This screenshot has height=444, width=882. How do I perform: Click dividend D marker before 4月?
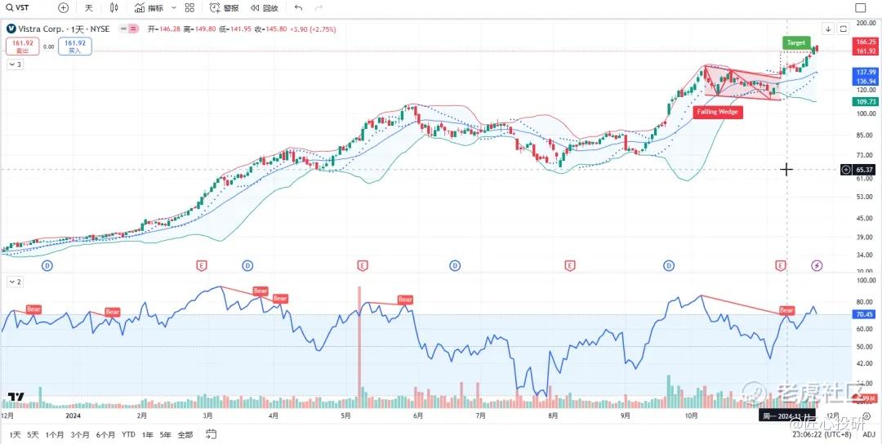247,265
